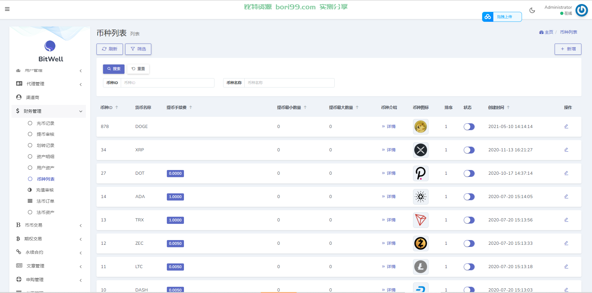Go to 主页 breadcrumb link
The height and width of the screenshot is (293, 592).
tap(546, 32)
